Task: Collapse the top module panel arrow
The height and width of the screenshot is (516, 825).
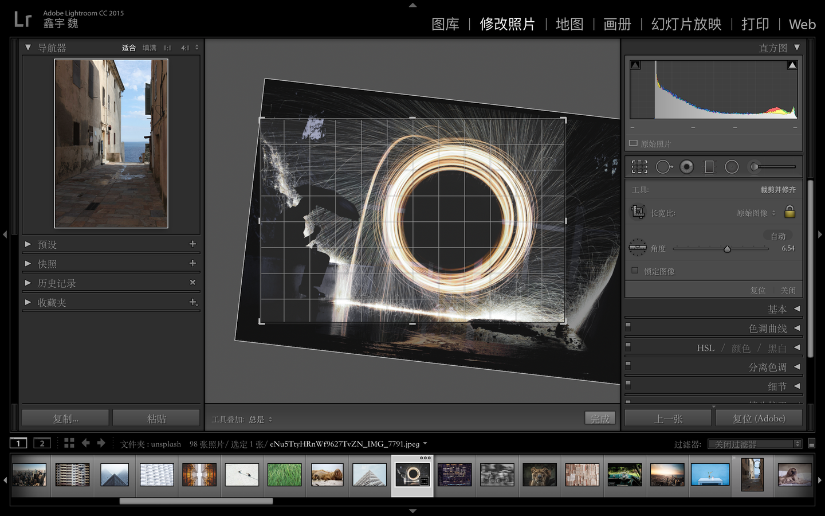Action: coord(412,5)
